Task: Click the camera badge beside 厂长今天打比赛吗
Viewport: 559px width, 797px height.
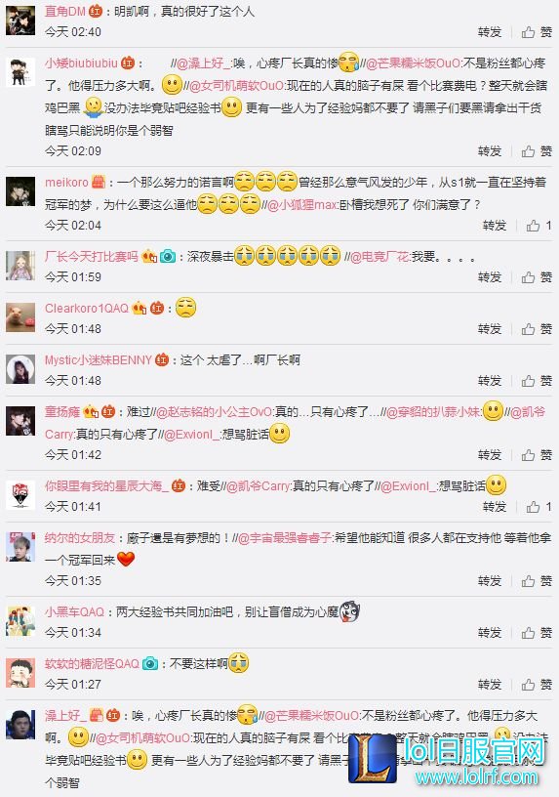Action: pos(167,256)
